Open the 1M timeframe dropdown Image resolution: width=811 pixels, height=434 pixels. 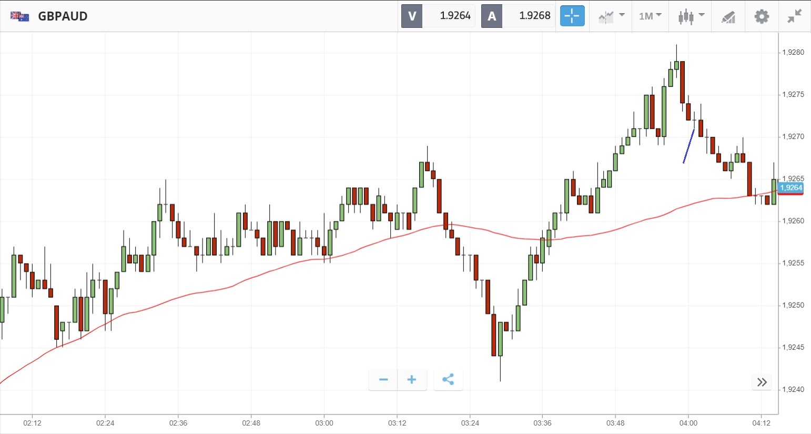[x=650, y=16]
